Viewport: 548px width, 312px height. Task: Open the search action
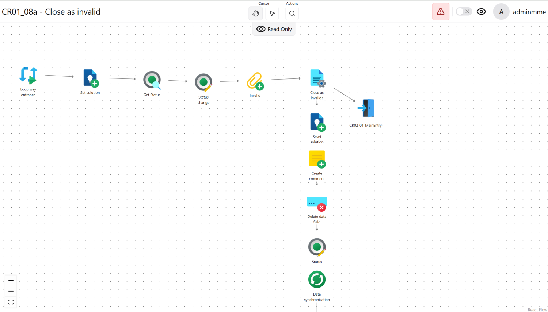pos(292,14)
